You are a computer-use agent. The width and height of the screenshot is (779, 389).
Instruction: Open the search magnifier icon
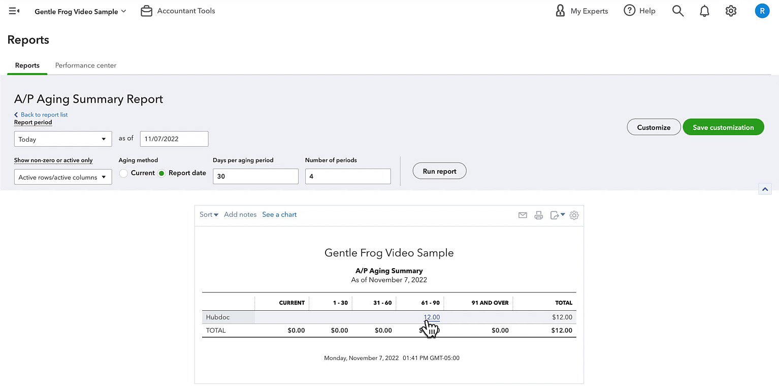point(678,11)
